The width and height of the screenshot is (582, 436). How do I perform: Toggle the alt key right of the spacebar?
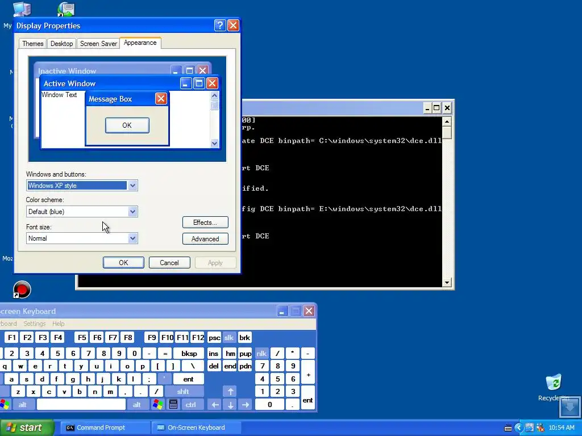pos(137,404)
